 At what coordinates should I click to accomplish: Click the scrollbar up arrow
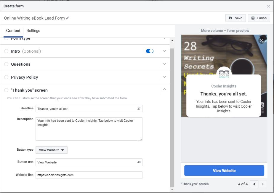172,40
